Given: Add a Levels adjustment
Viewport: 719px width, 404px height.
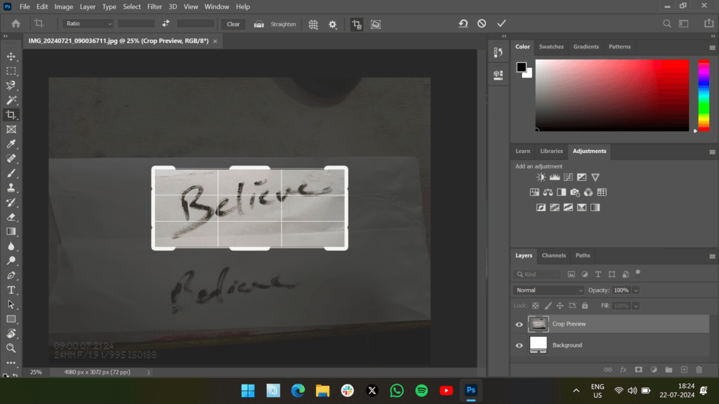Looking at the screenshot, I should 555,177.
